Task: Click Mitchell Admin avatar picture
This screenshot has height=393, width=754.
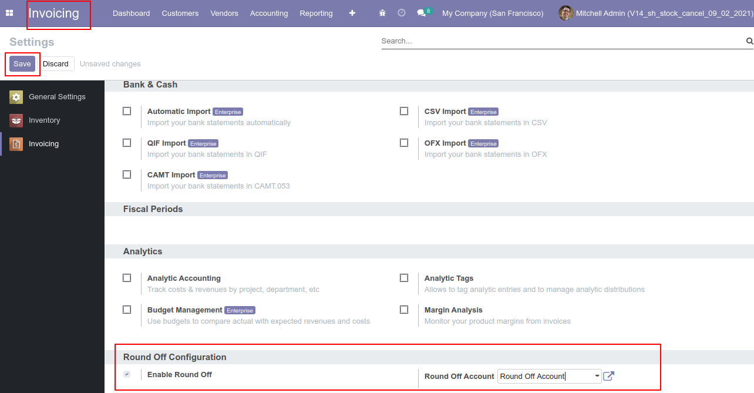Action: tap(565, 13)
